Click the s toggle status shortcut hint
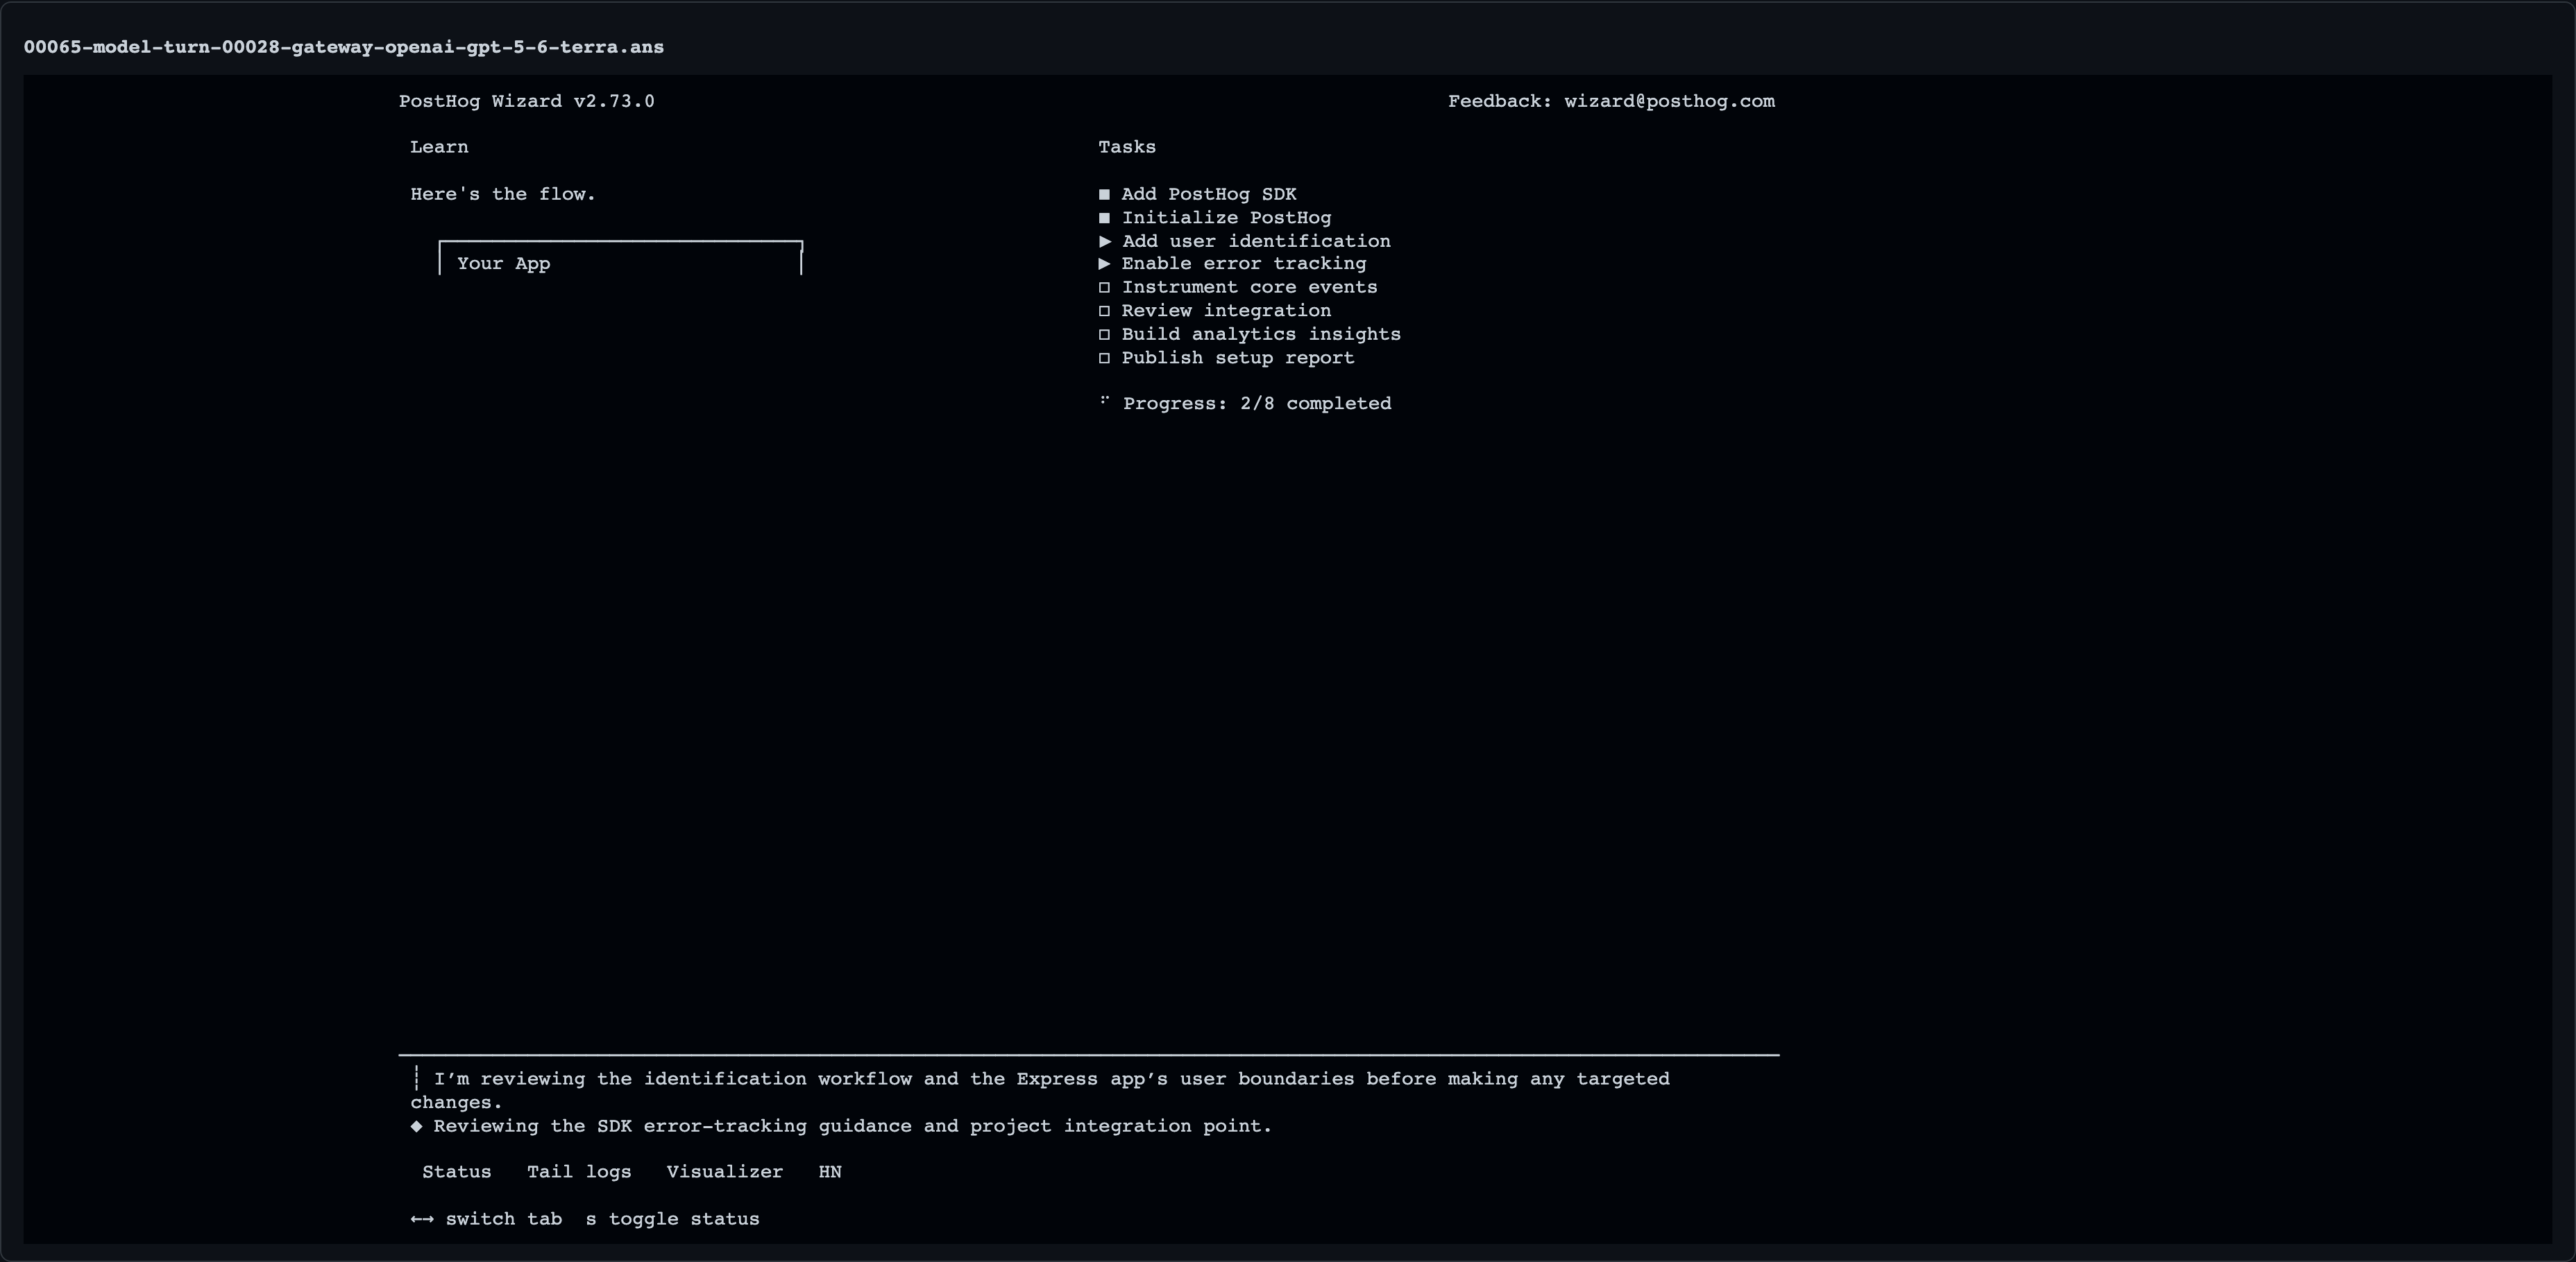Image resolution: width=2576 pixels, height=1262 pixels. 672,1219
